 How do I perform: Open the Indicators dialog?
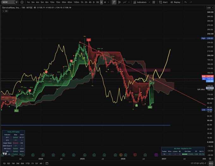coord(140,2)
